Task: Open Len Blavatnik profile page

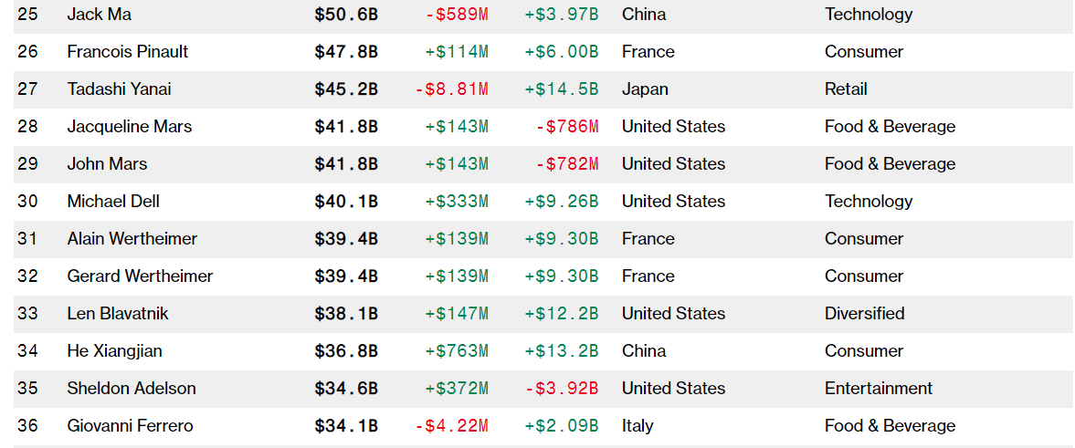Action: pos(118,314)
